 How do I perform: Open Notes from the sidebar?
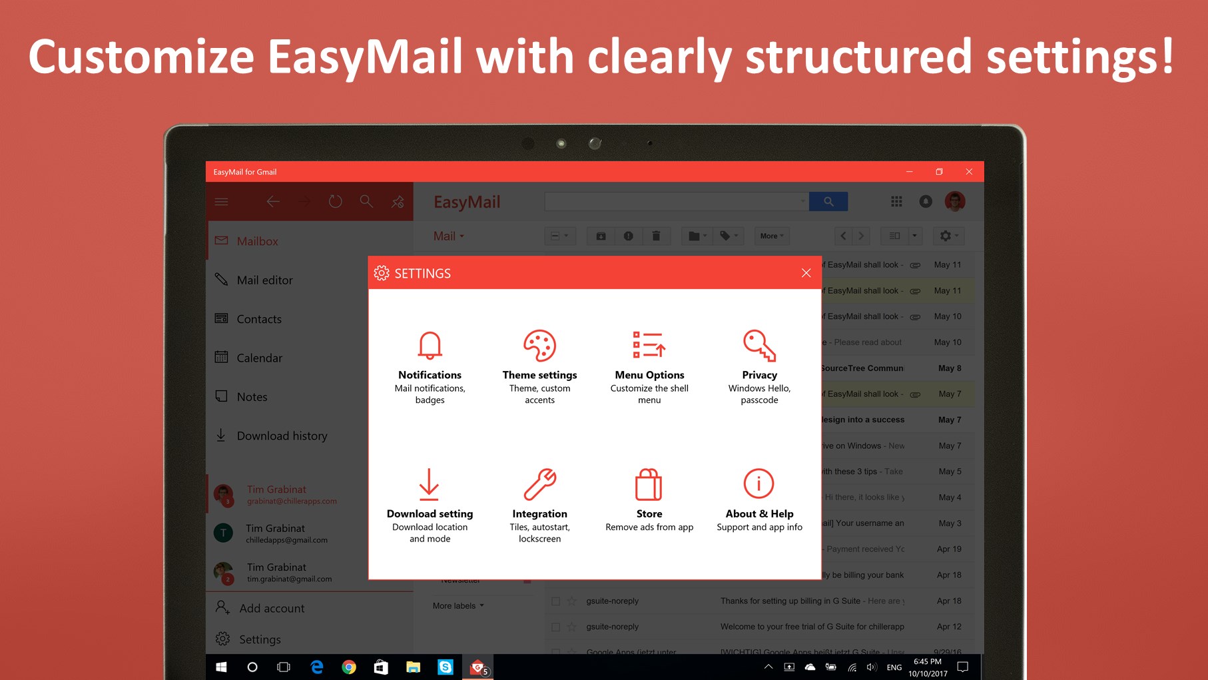point(310,397)
